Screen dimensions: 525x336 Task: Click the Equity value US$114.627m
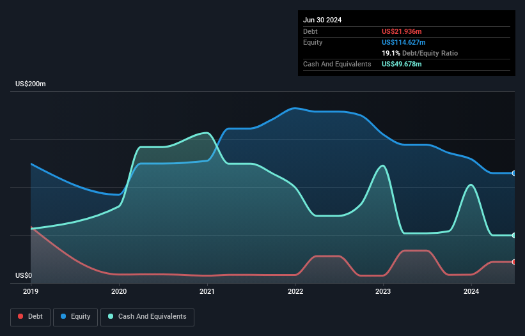point(404,42)
